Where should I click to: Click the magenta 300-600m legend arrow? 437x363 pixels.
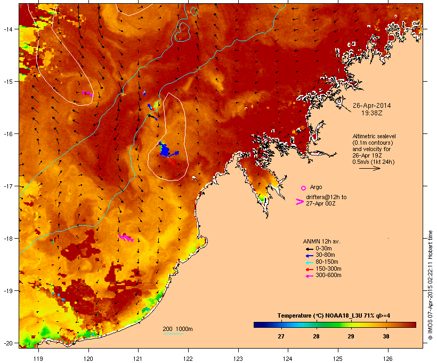point(309,276)
